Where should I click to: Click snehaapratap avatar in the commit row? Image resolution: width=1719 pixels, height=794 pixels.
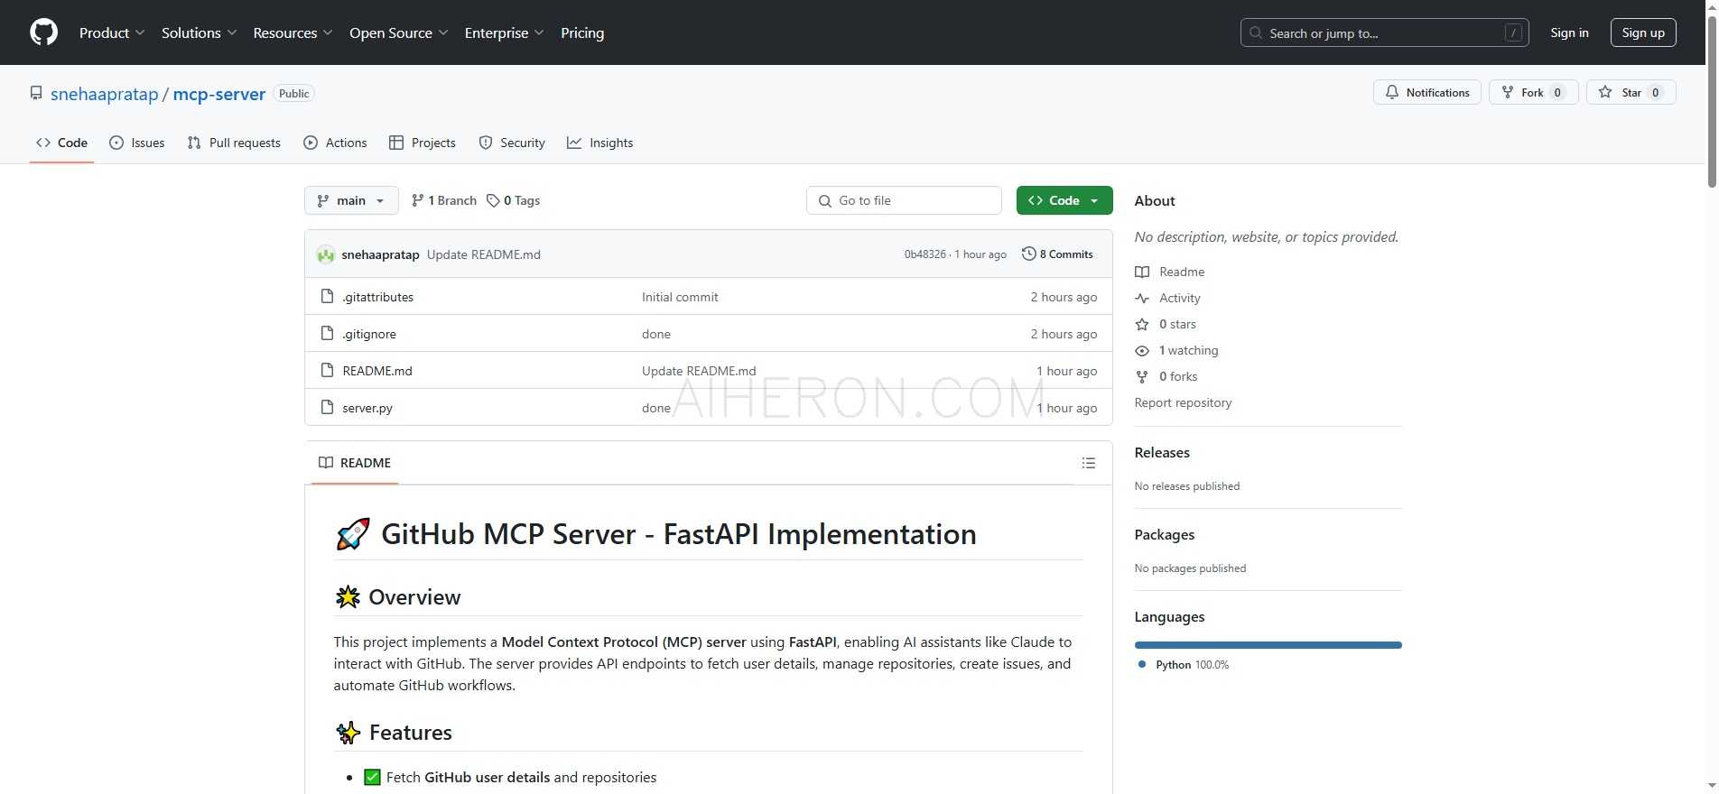326,254
